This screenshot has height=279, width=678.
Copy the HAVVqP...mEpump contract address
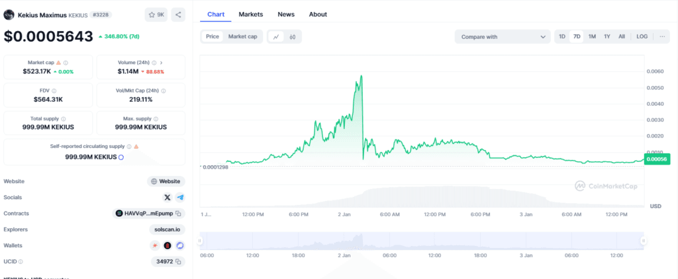(177, 214)
